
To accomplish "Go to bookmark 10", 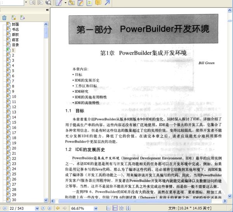I will (x=14, y=97).
